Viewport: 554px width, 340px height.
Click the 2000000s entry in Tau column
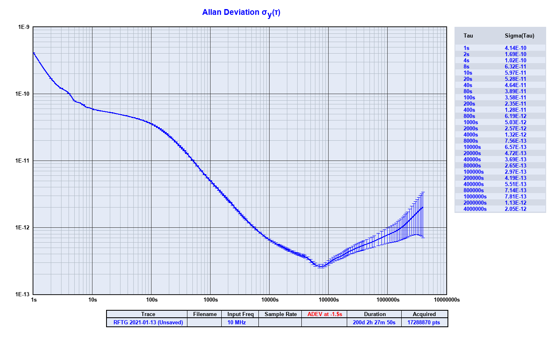(x=475, y=203)
